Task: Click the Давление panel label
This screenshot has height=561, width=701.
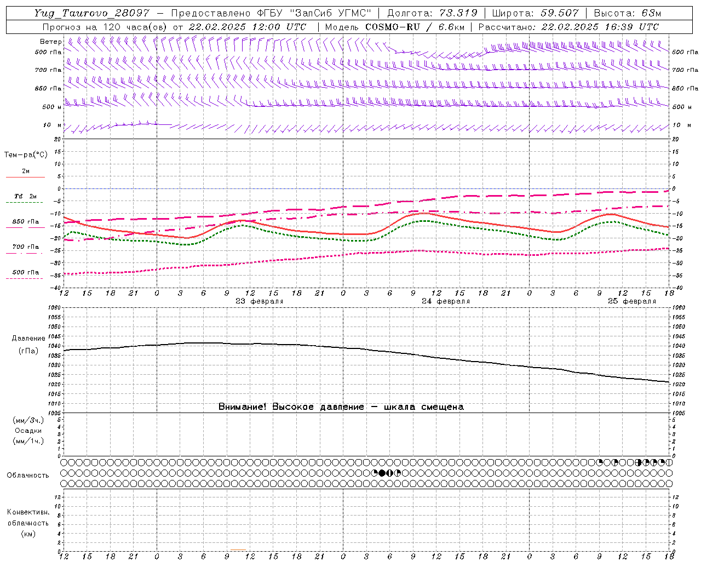Action: (28, 339)
